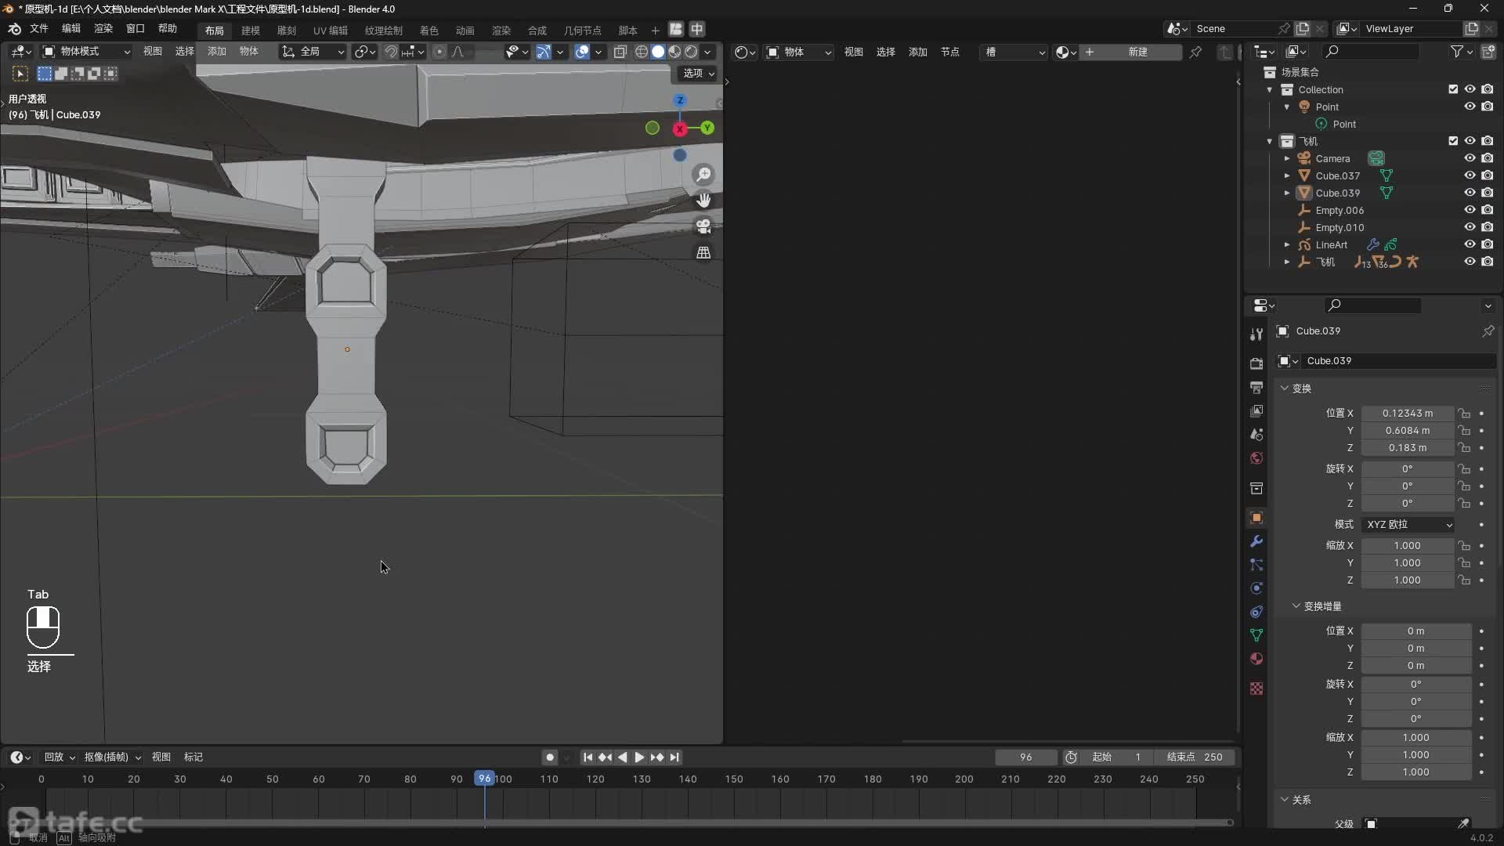
Task: Open the View Layer properties tab
Action: [1256, 410]
